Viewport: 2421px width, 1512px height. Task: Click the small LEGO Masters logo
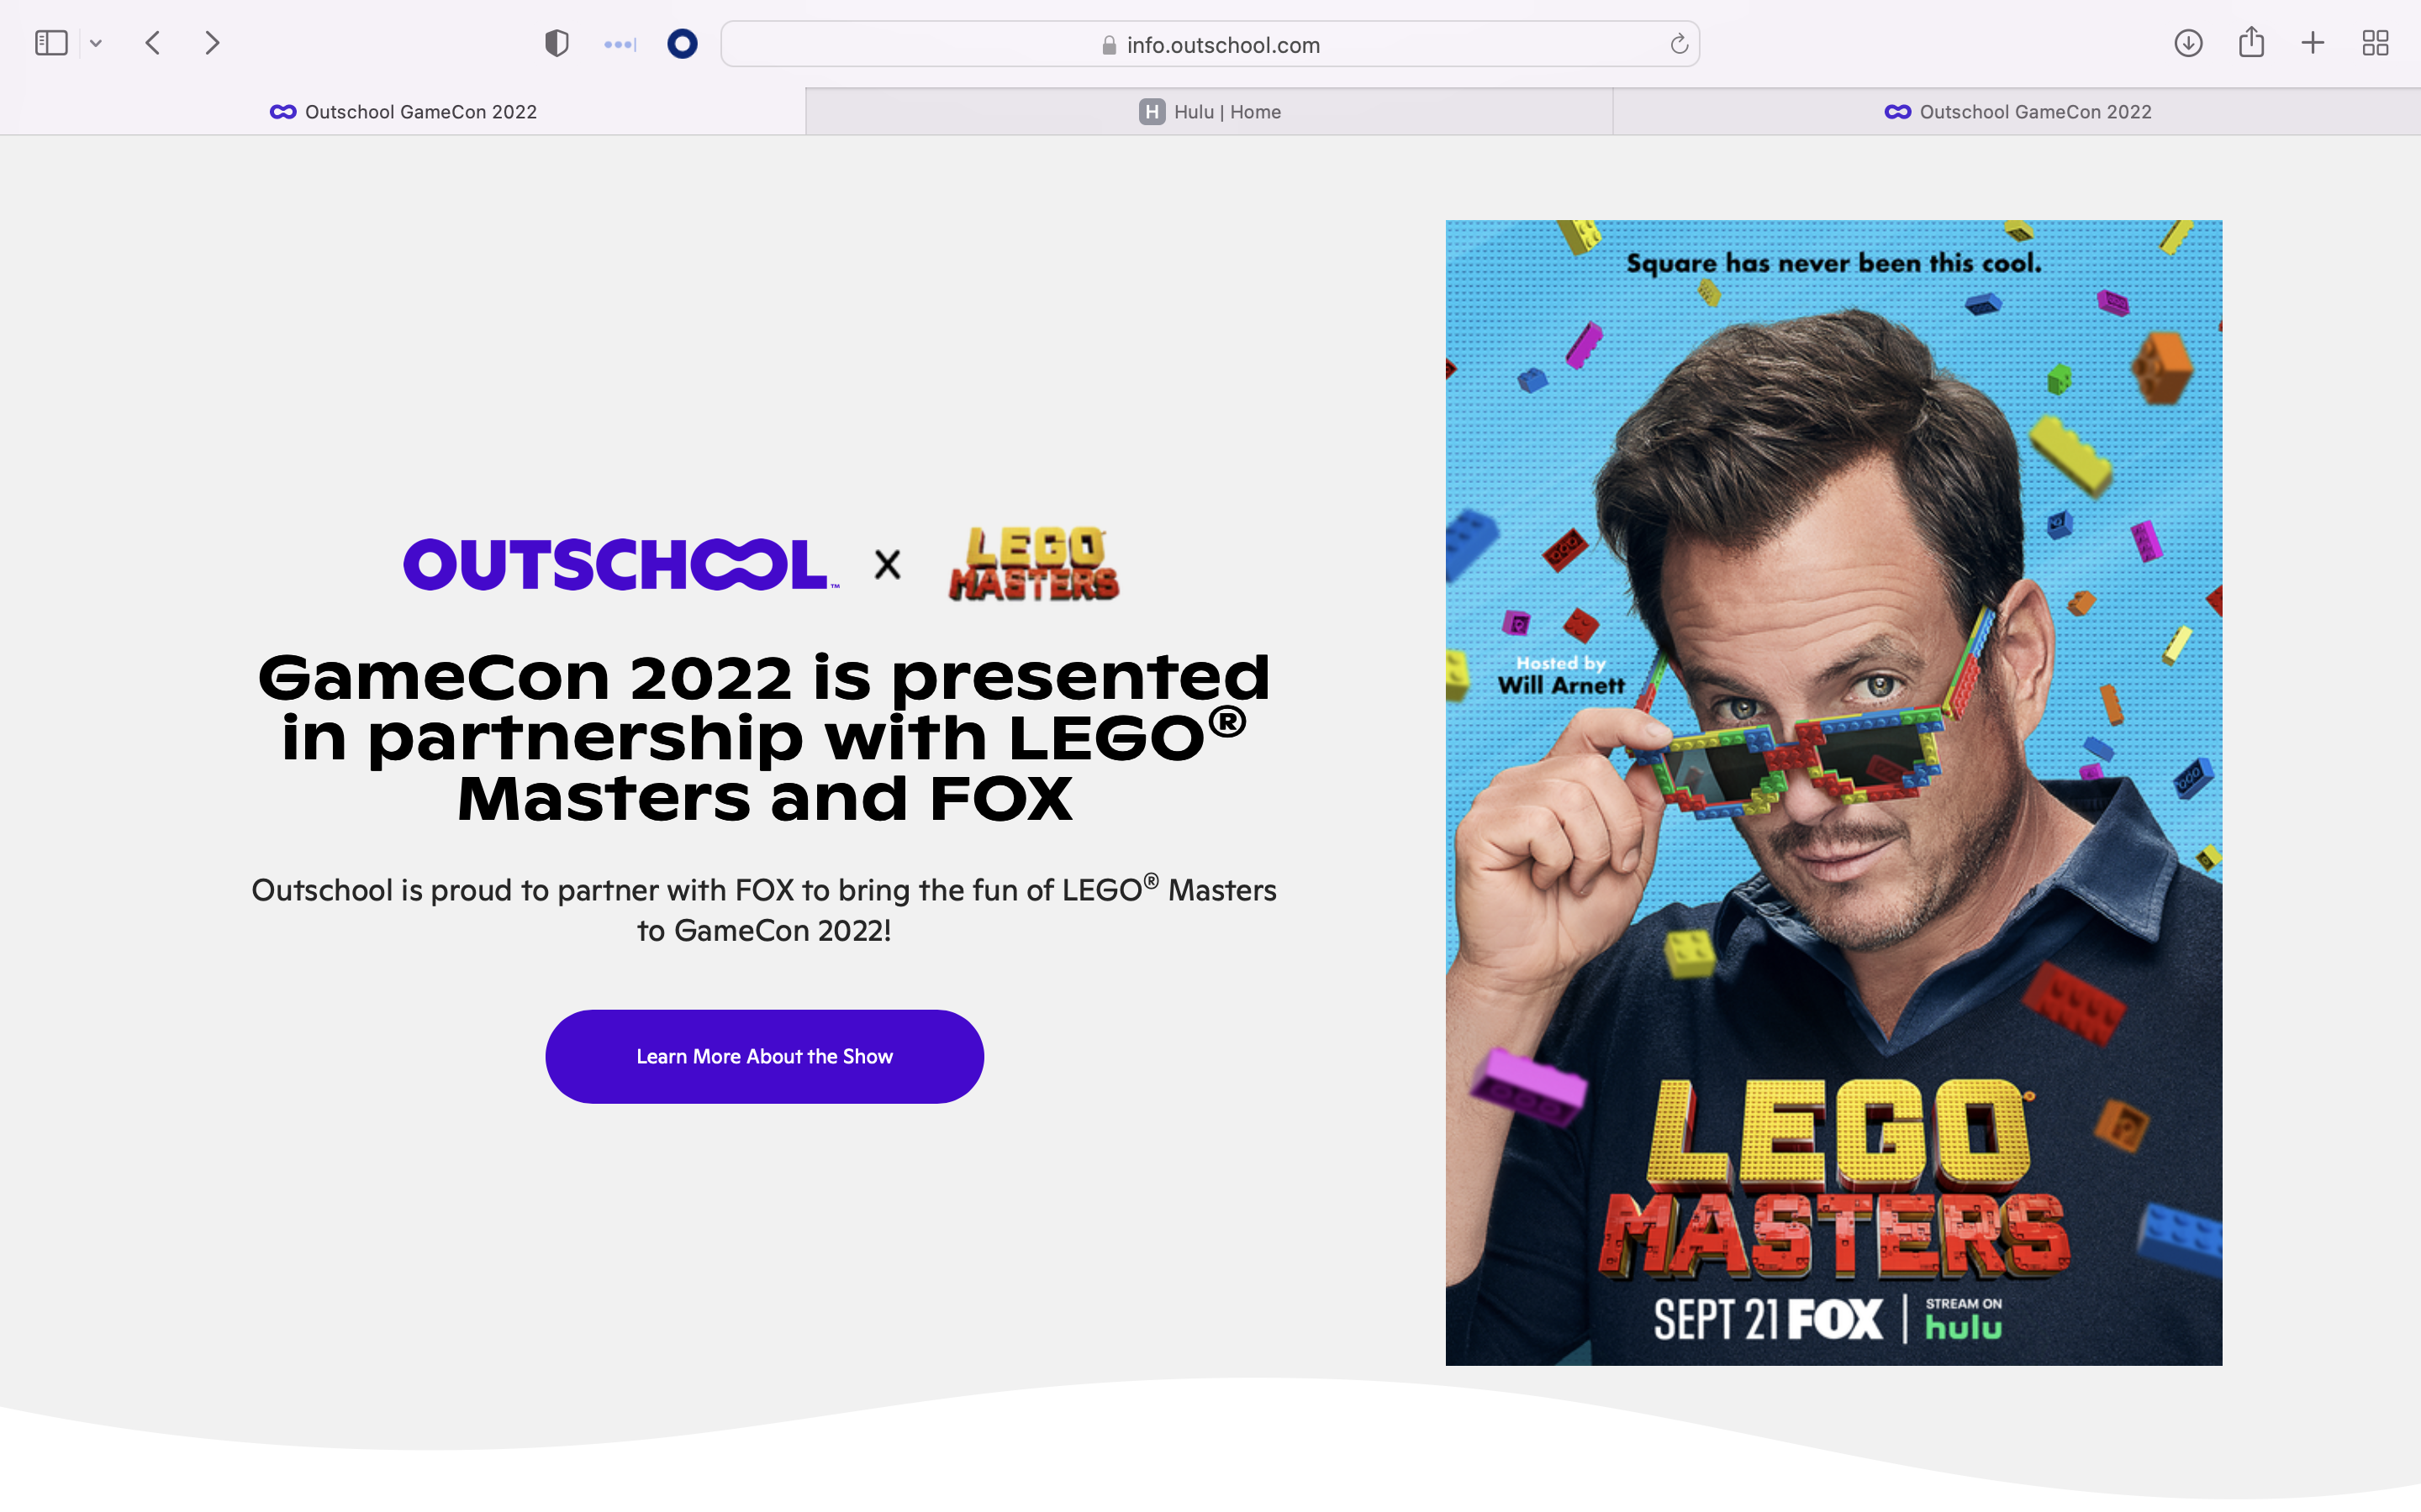[1033, 565]
